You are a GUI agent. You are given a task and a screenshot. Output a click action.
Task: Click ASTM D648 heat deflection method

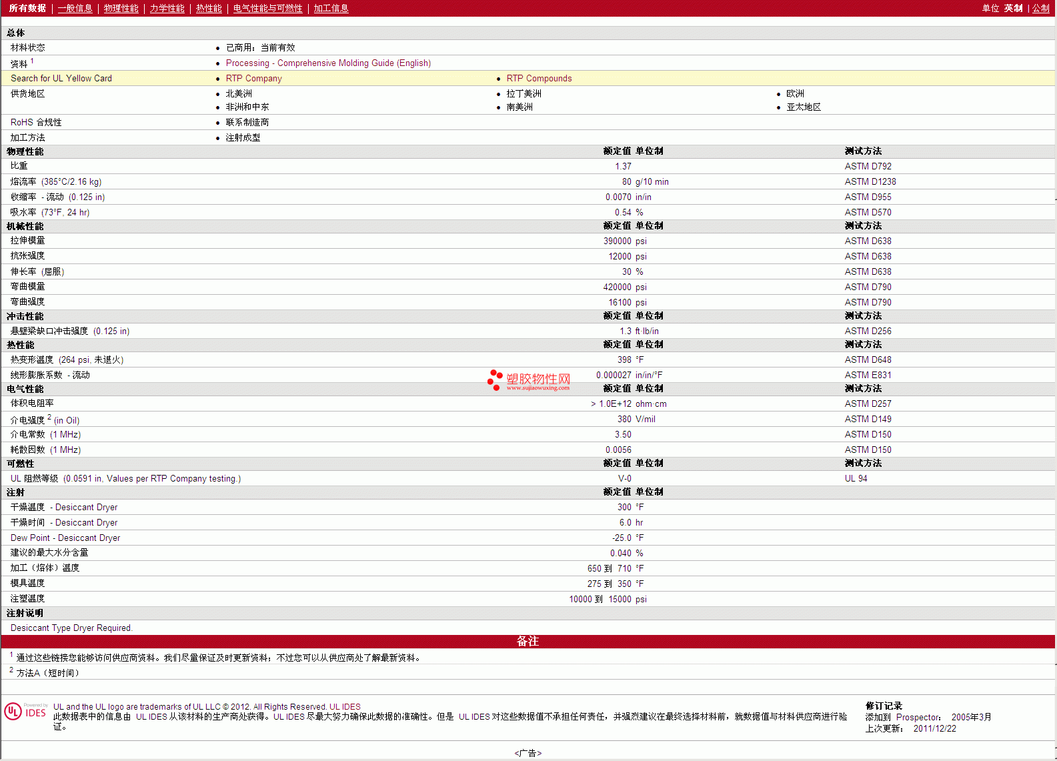coord(868,360)
